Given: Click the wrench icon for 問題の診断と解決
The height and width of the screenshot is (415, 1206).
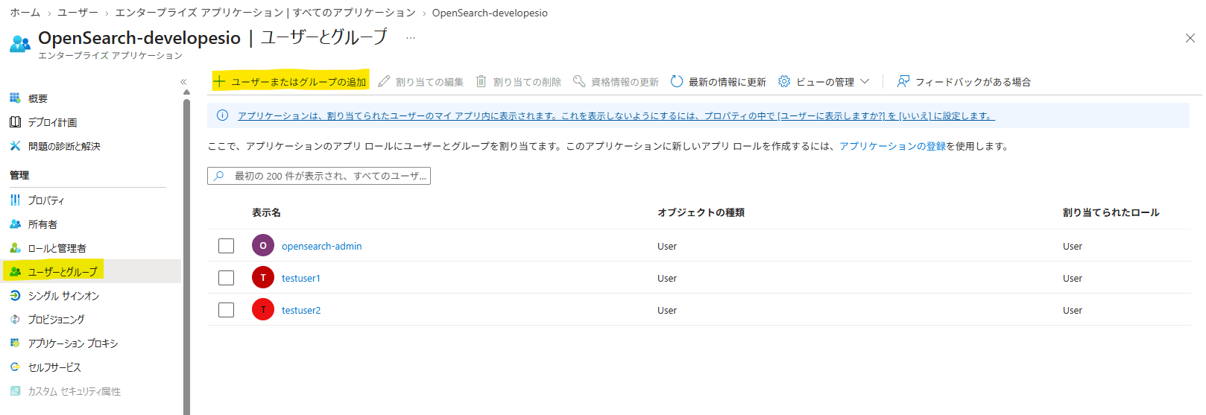Looking at the screenshot, I should 15,146.
